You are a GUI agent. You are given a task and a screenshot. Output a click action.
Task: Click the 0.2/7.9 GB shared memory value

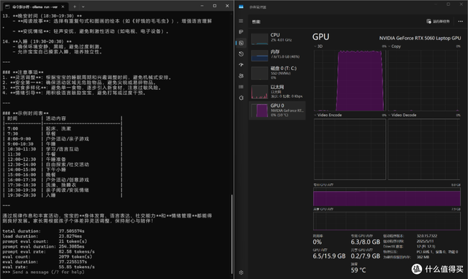366,256
